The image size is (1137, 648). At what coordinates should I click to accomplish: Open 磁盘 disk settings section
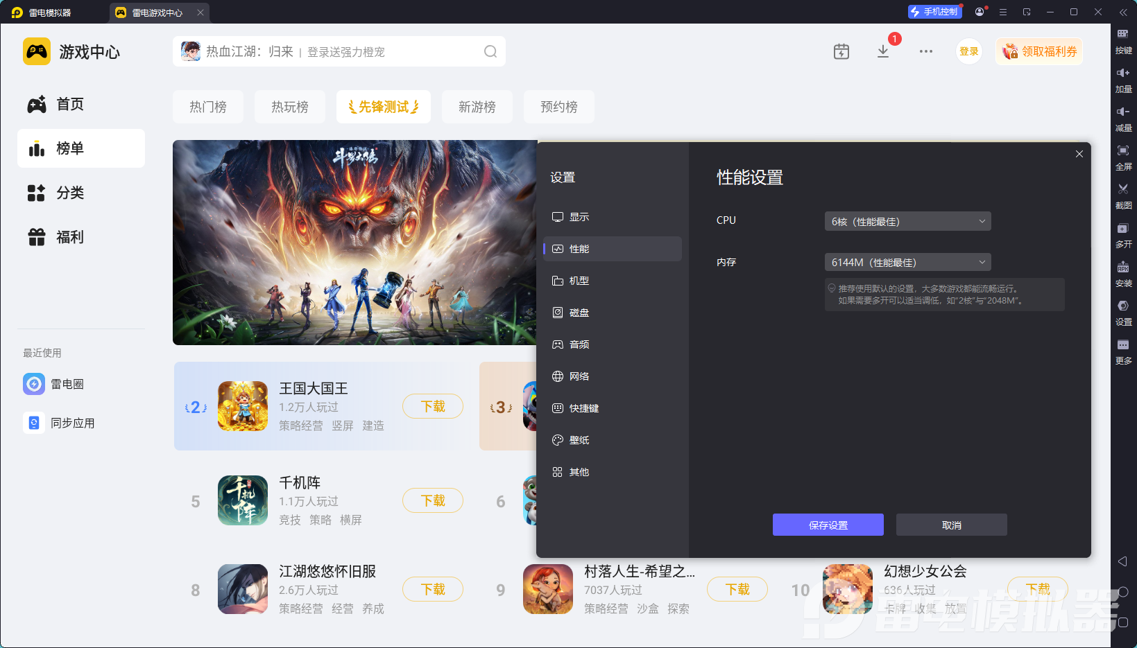coord(613,313)
